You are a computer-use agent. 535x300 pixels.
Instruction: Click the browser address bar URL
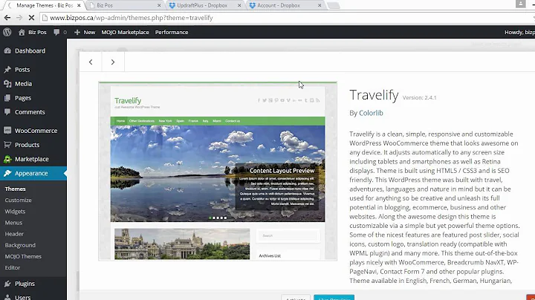point(132,18)
